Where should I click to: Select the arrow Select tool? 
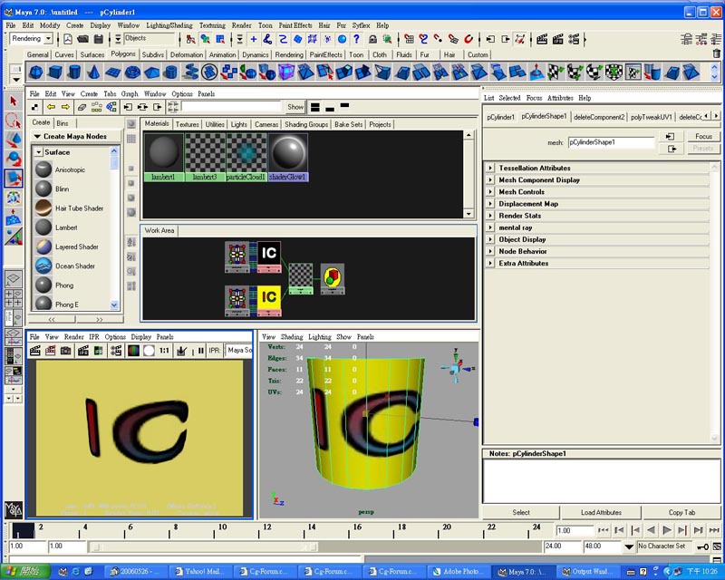pyautogui.click(x=14, y=101)
